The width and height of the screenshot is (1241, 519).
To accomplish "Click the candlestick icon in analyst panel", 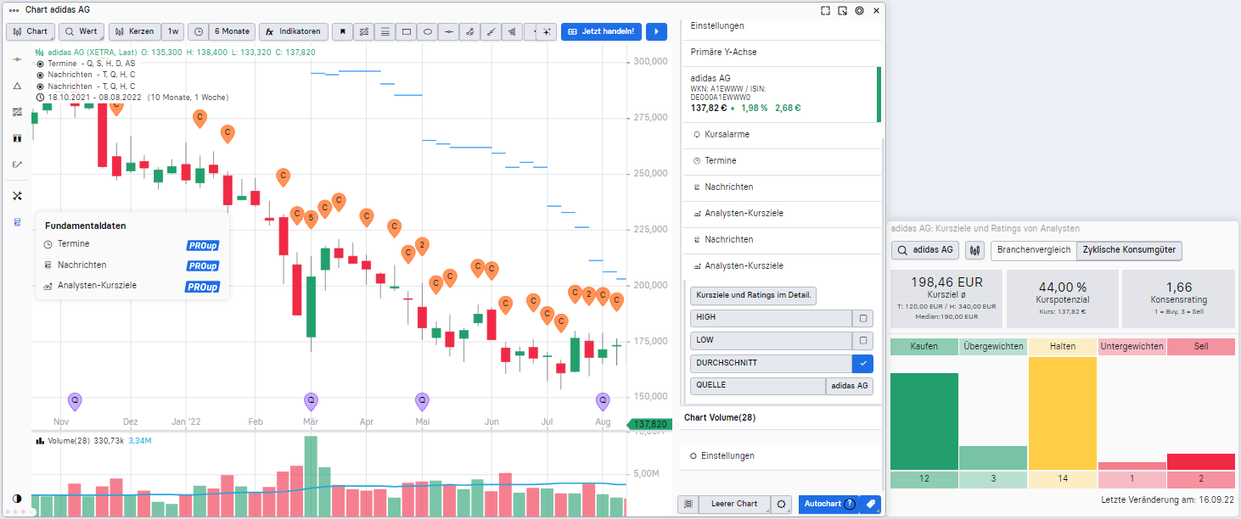I will (x=974, y=250).
